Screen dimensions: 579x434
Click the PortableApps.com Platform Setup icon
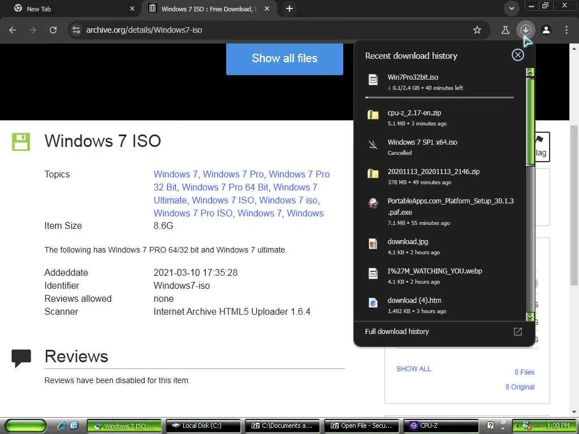[373, 203]
